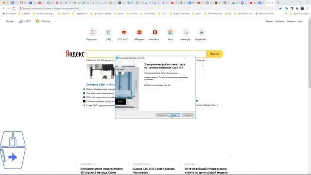The image size is (311, 175).
Task: Focus the Yandex search input field
Action: tap(146, 54)
